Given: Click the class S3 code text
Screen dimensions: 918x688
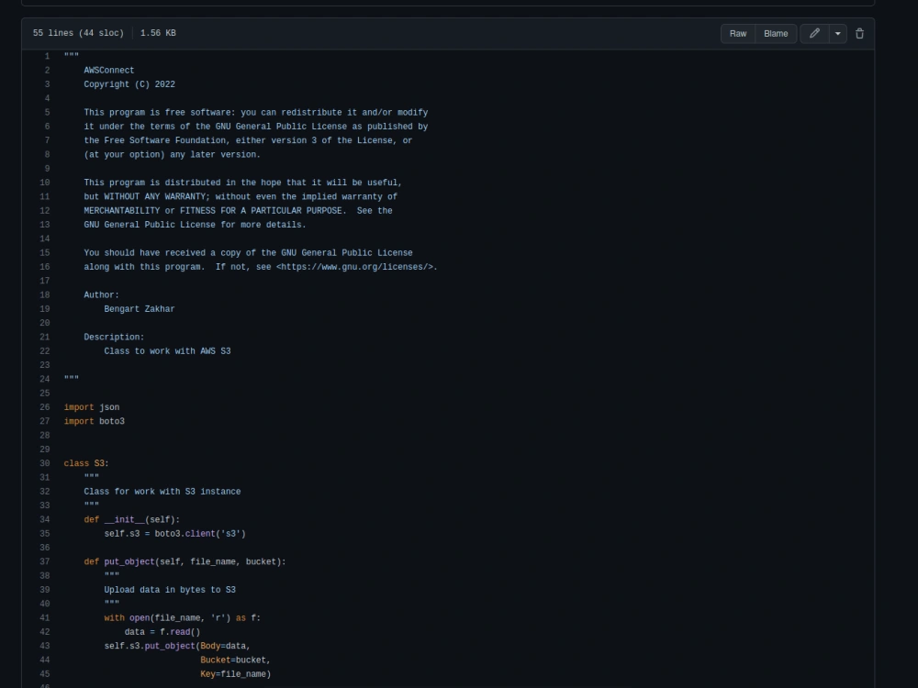Looking at the screenshot, I should click(84, 463).
